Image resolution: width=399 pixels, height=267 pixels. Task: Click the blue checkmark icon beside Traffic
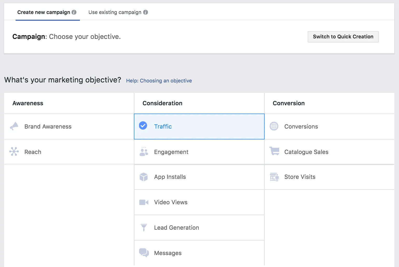pos(143,125)
